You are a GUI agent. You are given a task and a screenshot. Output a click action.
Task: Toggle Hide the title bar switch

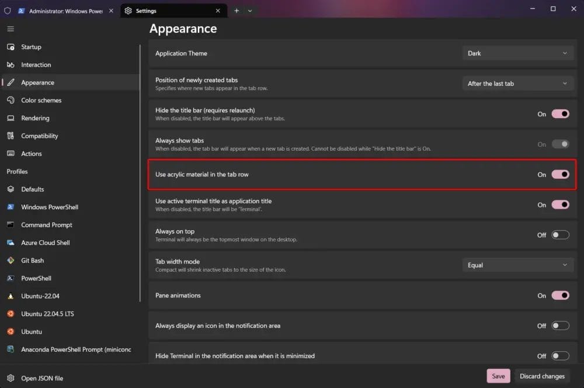point(560,114)
